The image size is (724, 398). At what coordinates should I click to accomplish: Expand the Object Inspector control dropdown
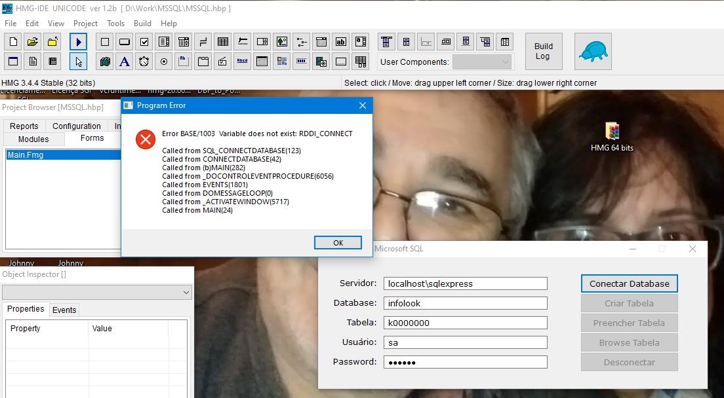97,292
